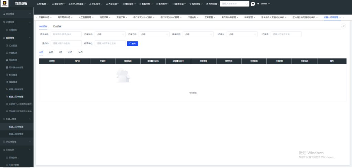Open the 机器人 filter dropdown
The height and width of the screenshot is (168, 352).
pos(242,34)
